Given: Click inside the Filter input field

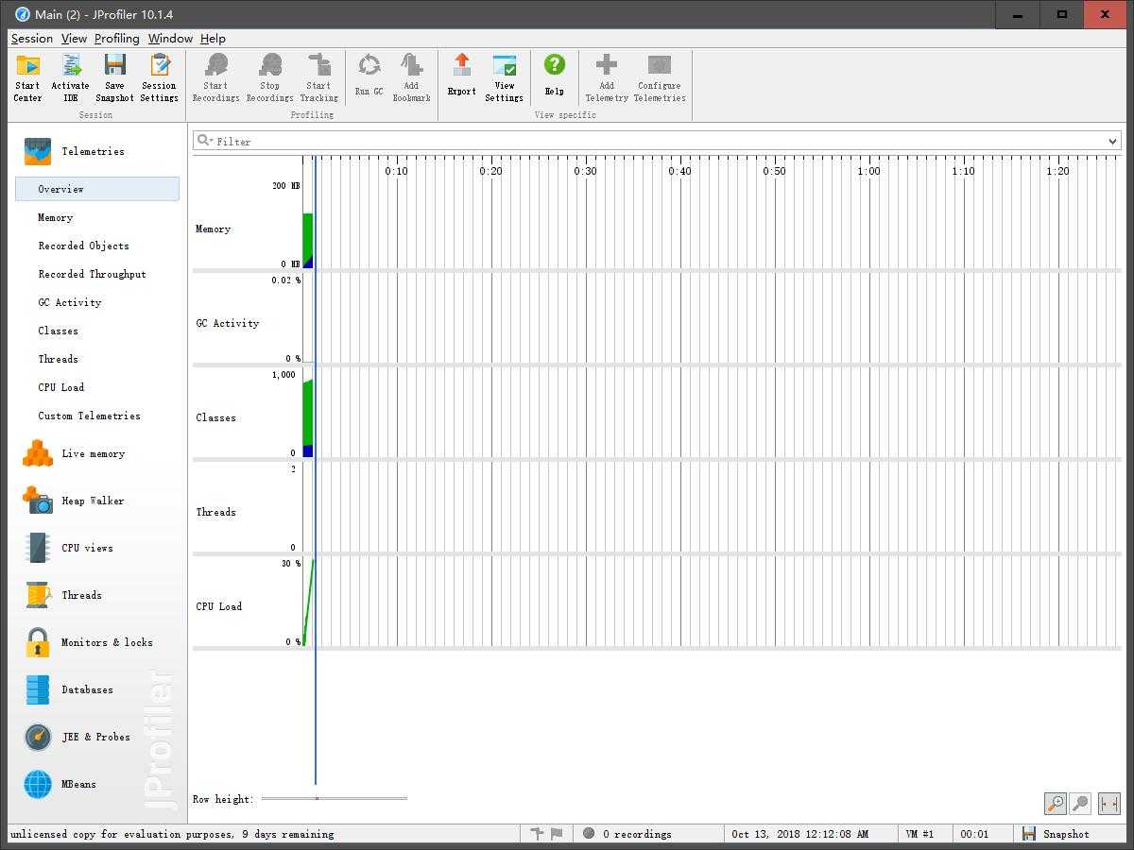Looking at the screenshot, I should coord(657,142).
